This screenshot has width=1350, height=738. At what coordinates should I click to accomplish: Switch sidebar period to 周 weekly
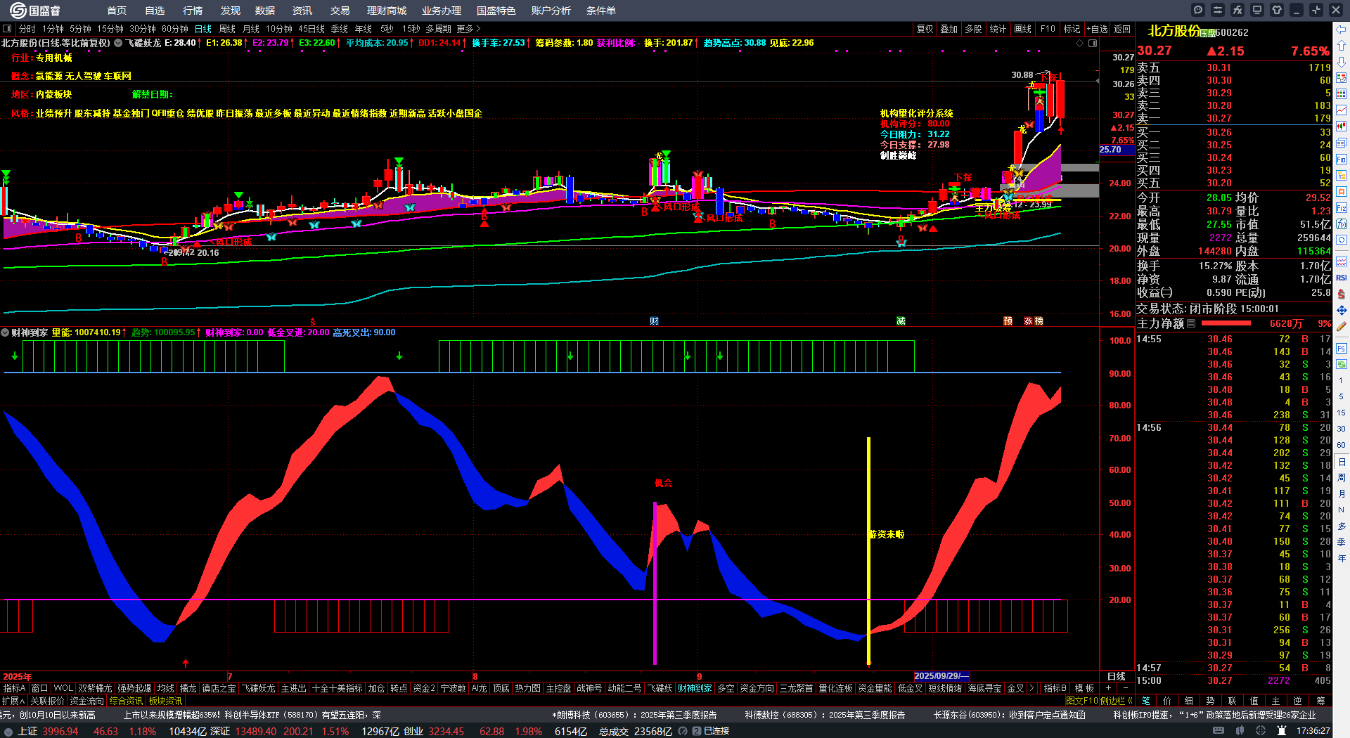(1342, 478)
